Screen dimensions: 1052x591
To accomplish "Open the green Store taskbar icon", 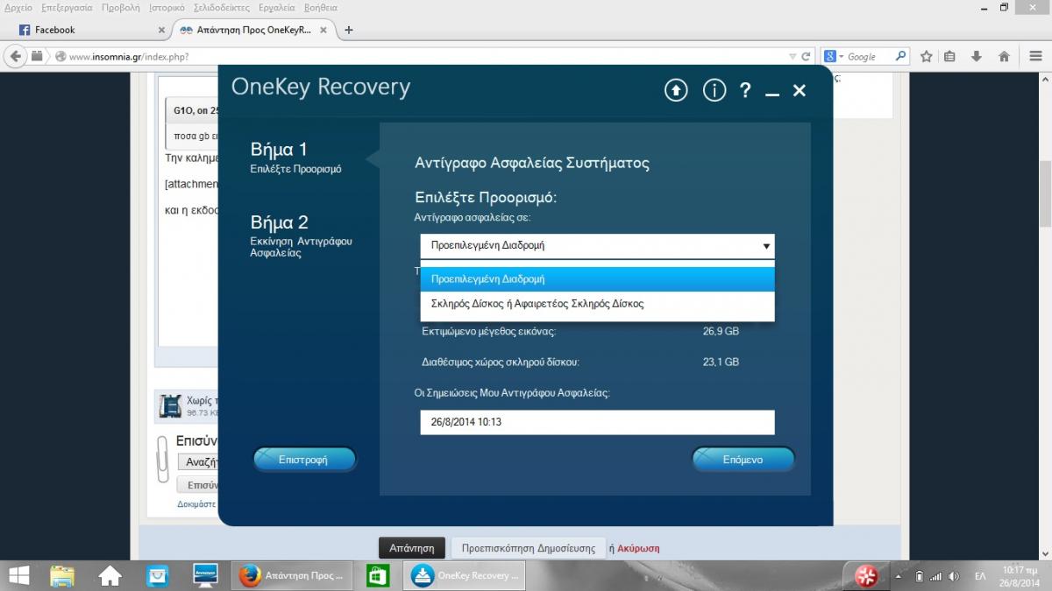I will [x=378, y=575].
